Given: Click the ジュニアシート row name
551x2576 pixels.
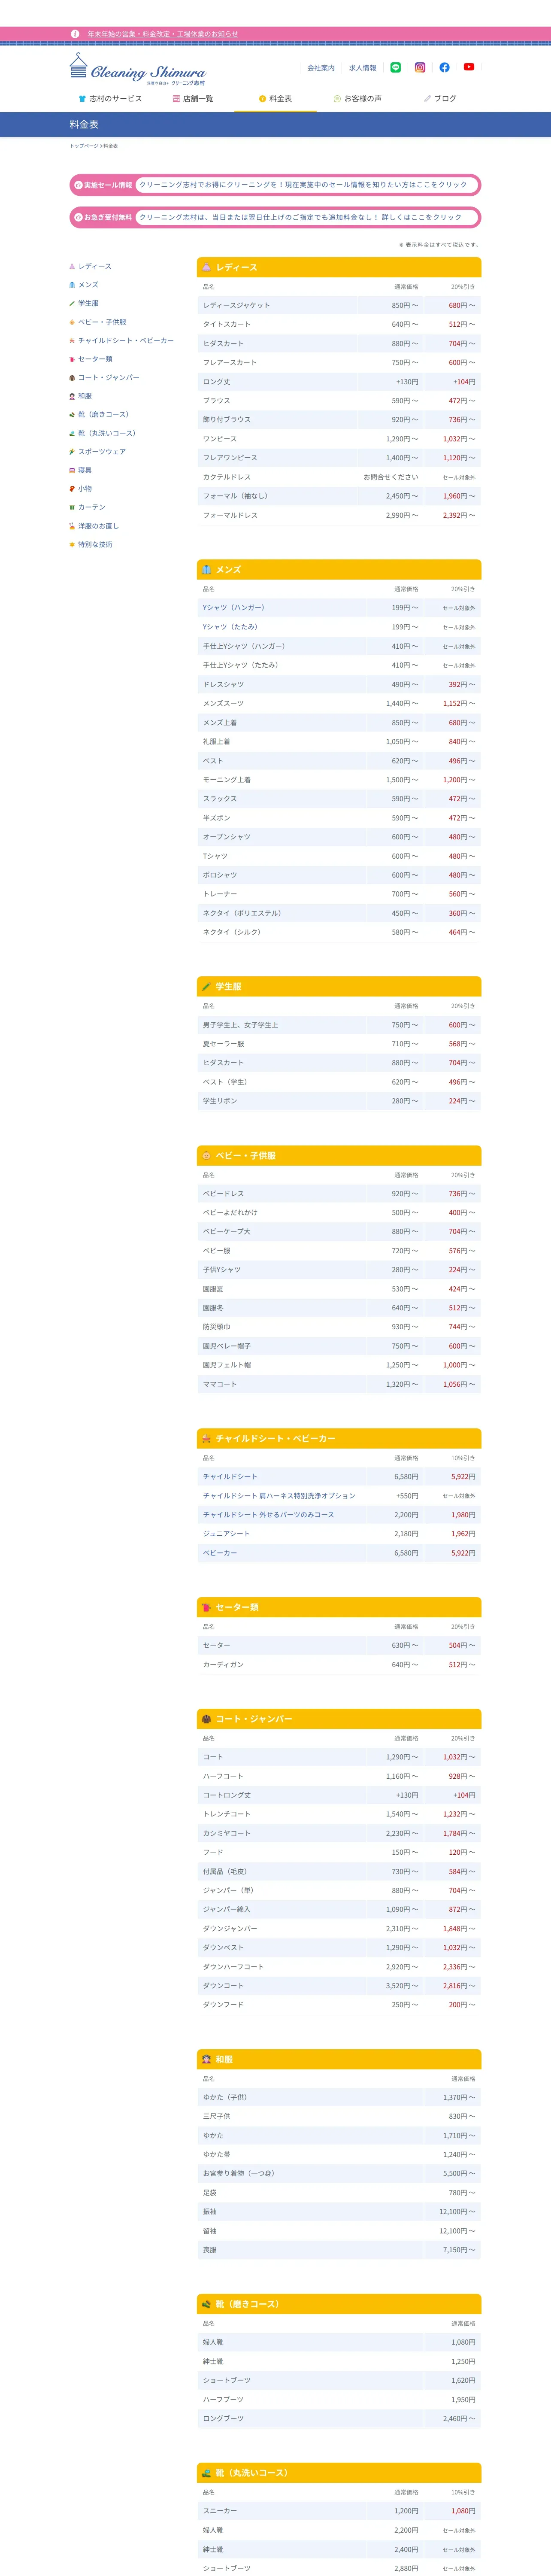Looking at the screenshot, I should (226, 1534).
